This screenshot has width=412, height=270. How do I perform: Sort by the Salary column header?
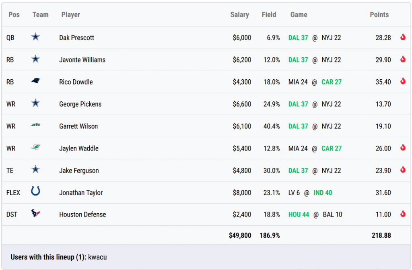click(x=239, y=15)
